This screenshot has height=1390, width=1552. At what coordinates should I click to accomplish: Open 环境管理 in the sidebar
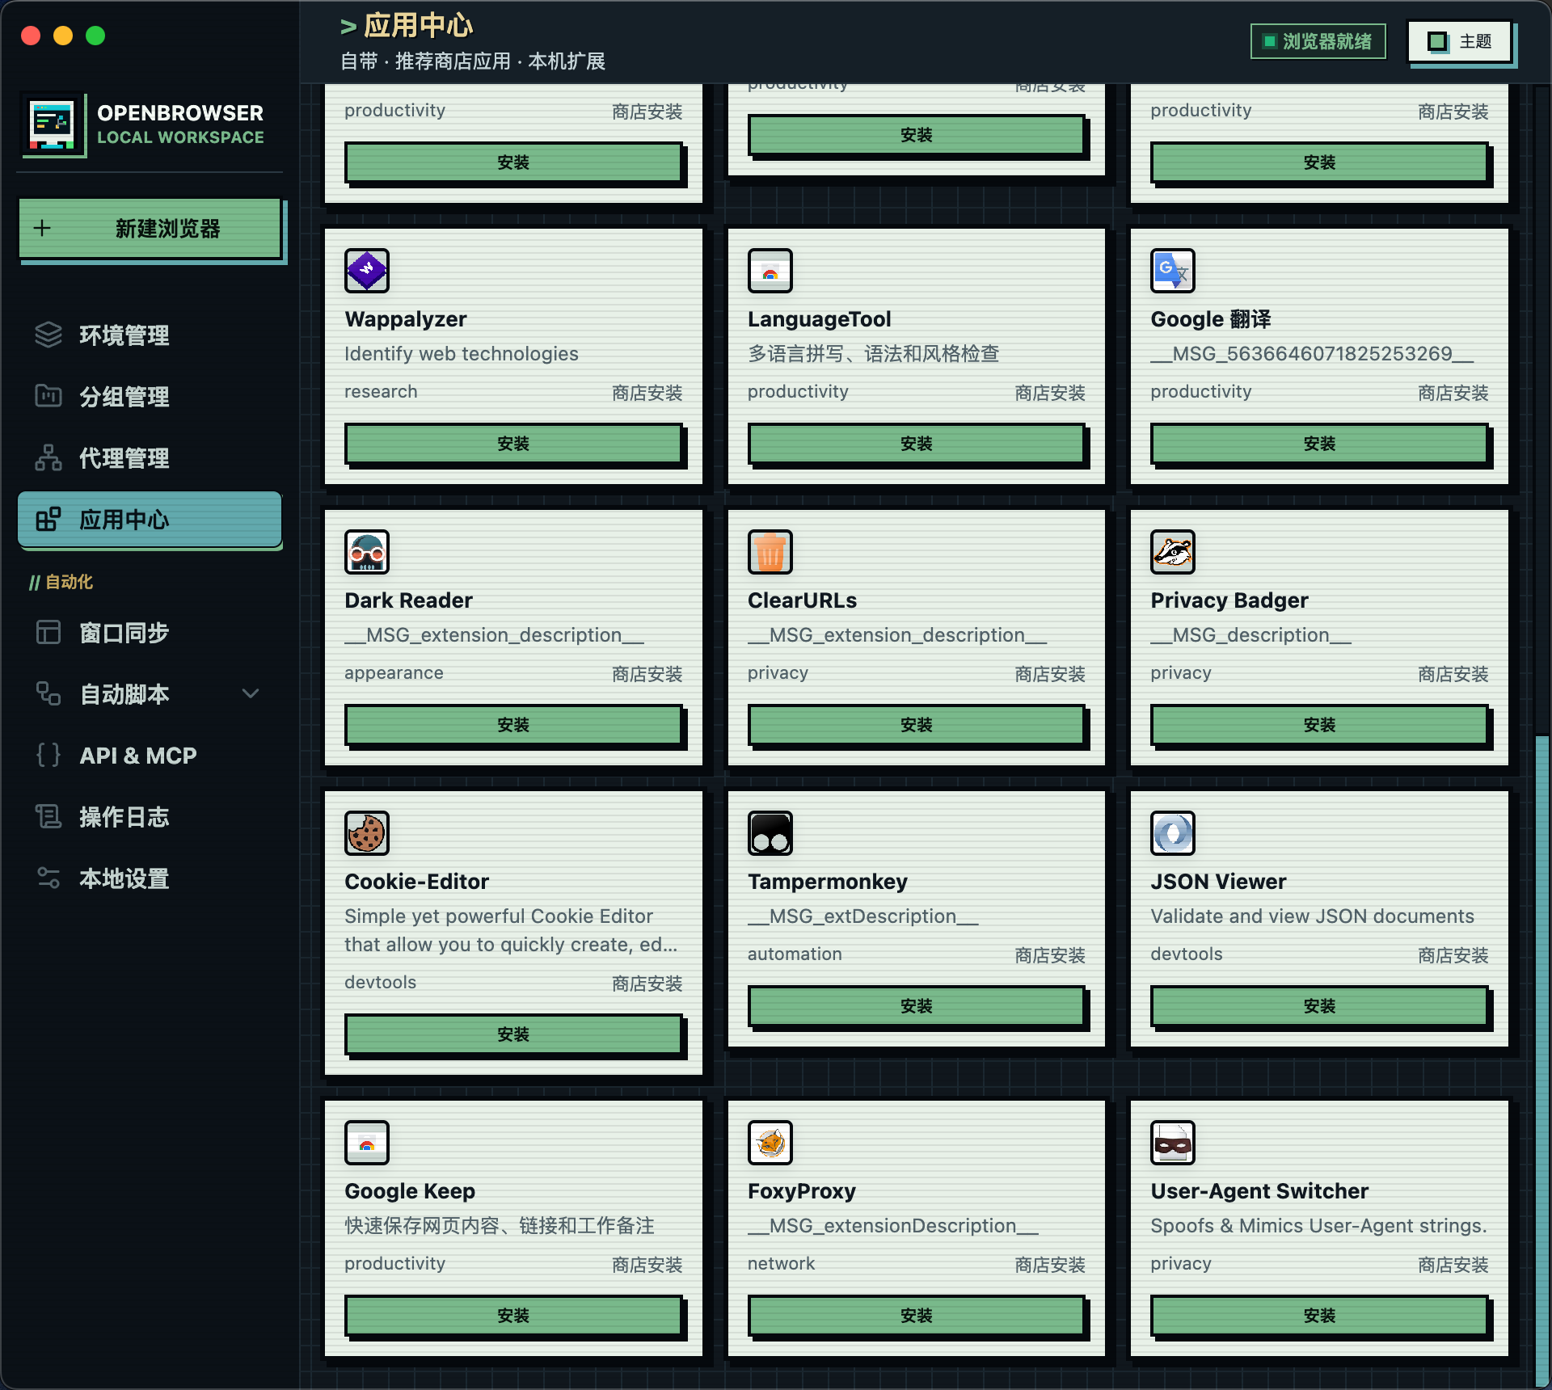[x=150, y=335]
